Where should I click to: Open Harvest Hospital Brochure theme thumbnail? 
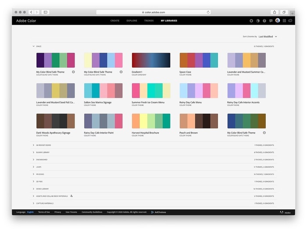click(151, 121)
